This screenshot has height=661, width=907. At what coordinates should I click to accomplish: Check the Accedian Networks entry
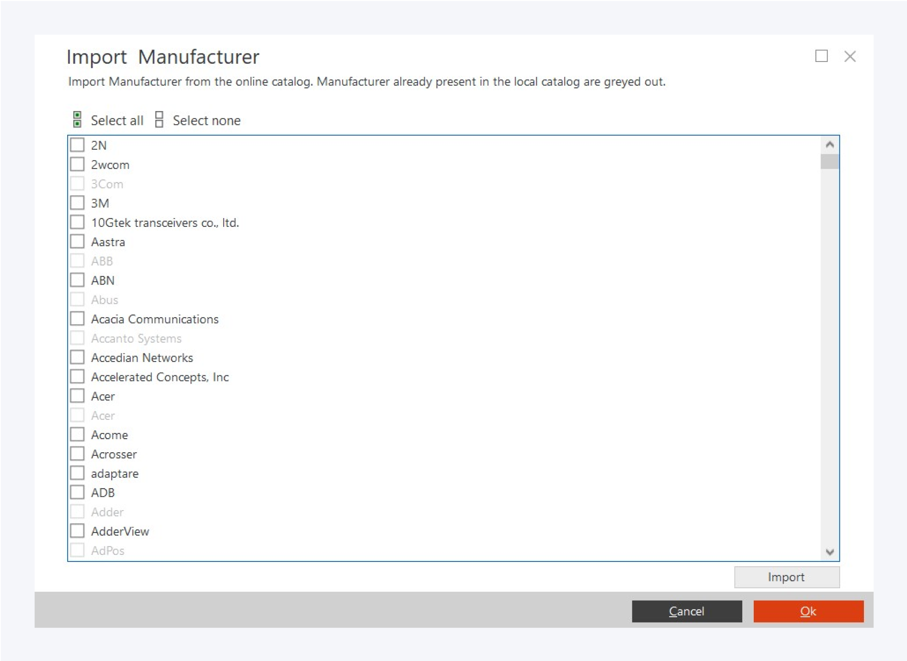click(x=77, y=357)
